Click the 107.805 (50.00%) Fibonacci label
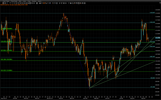Viewport: 161px width, 100px height. [6, 50]
